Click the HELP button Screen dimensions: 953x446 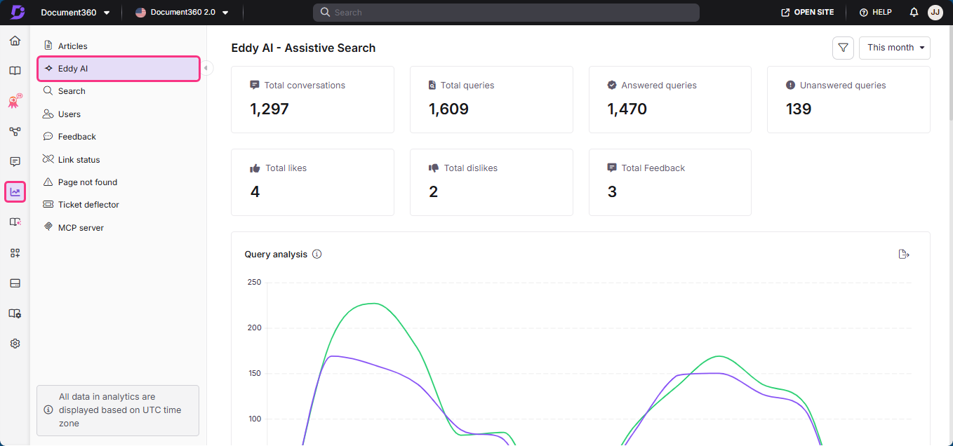tap(875, 13)
